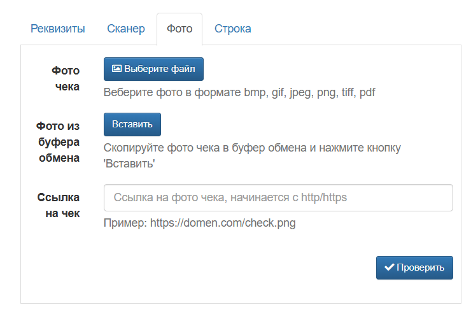Click the example URL domen.com/check.png text
The image size is (471, 312).
pos(223,223)
